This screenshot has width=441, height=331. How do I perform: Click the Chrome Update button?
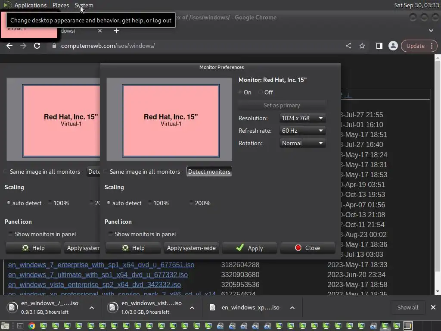415,46
